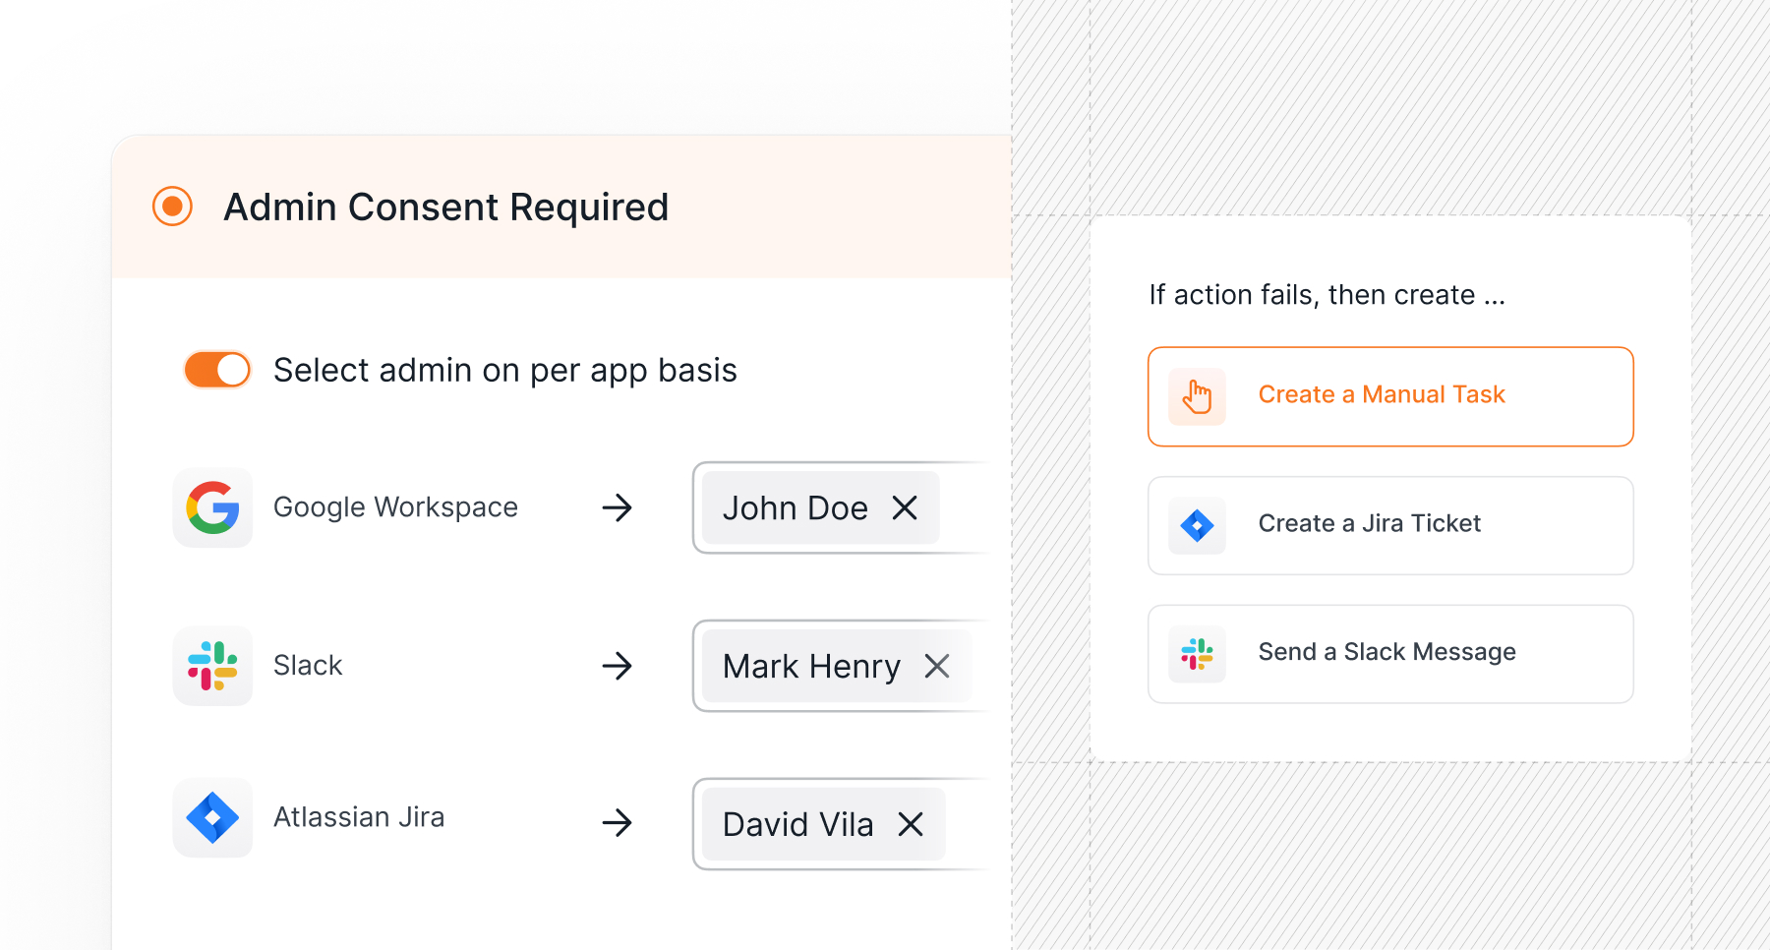Click the Slack logo in the admin list

tap(213, 666)
